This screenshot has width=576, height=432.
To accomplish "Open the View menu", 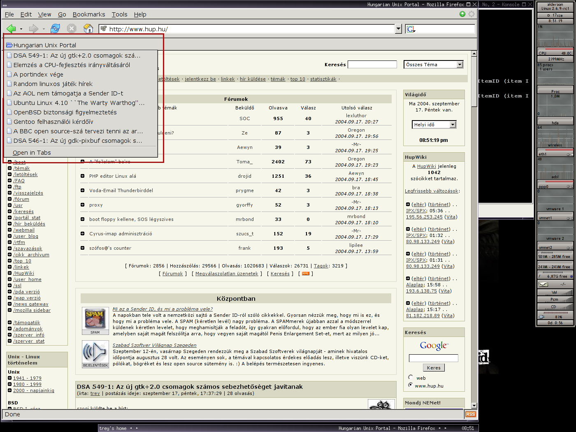I will [x=44, y=14].
